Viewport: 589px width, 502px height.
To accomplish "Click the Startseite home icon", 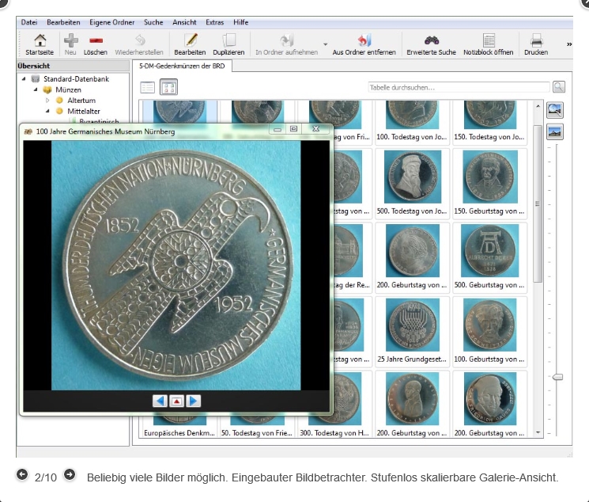I will pos(40,40).
